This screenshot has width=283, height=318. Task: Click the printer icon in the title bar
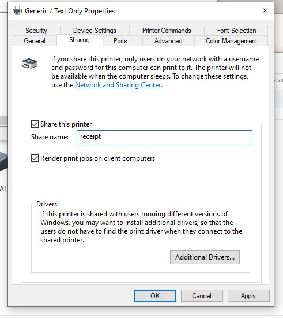point(17,10)
